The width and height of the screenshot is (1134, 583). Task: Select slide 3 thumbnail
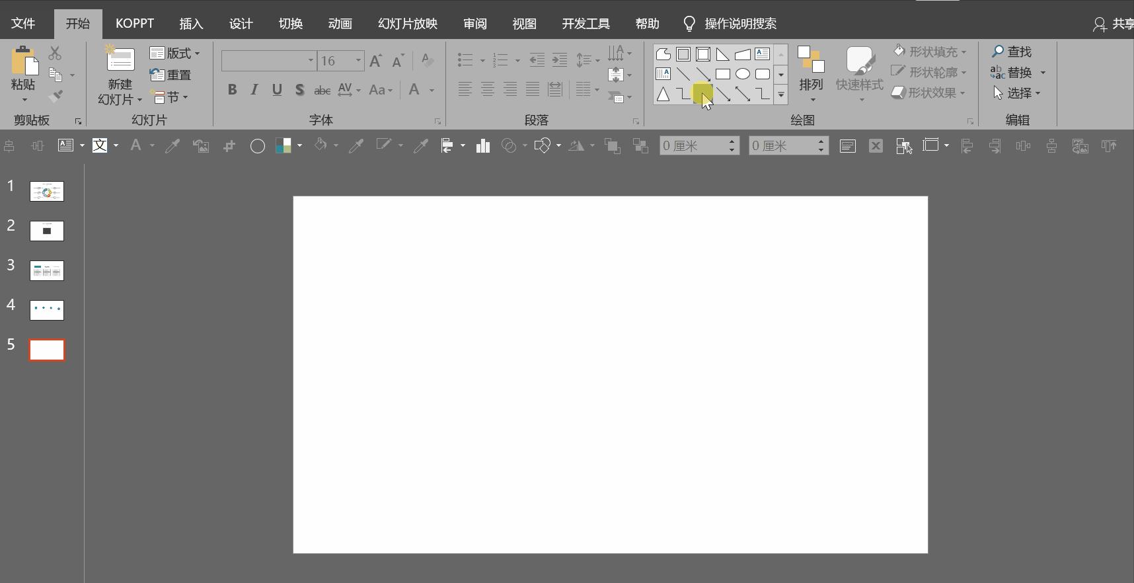coord(47,270)
